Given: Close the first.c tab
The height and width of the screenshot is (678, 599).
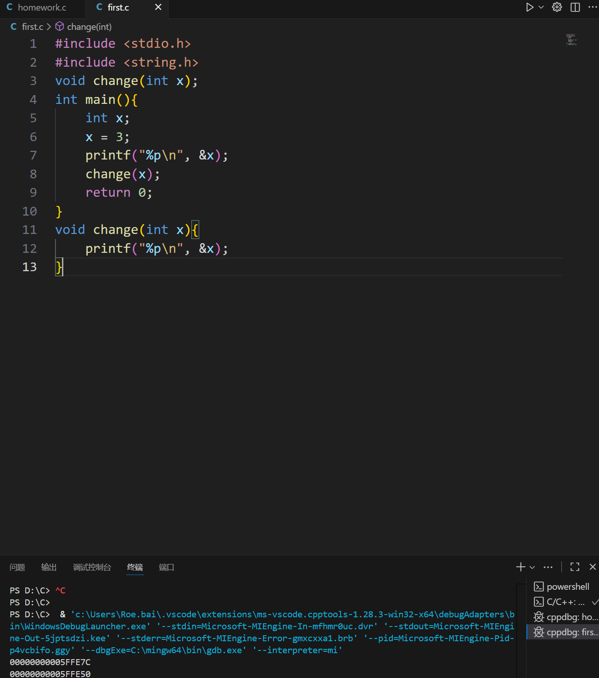Looking at the screenshot, I should 158,7.
